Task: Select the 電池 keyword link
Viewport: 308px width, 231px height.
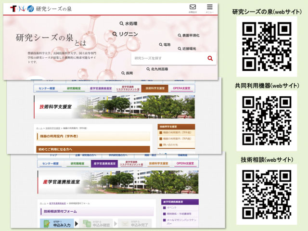Action: 165,45
